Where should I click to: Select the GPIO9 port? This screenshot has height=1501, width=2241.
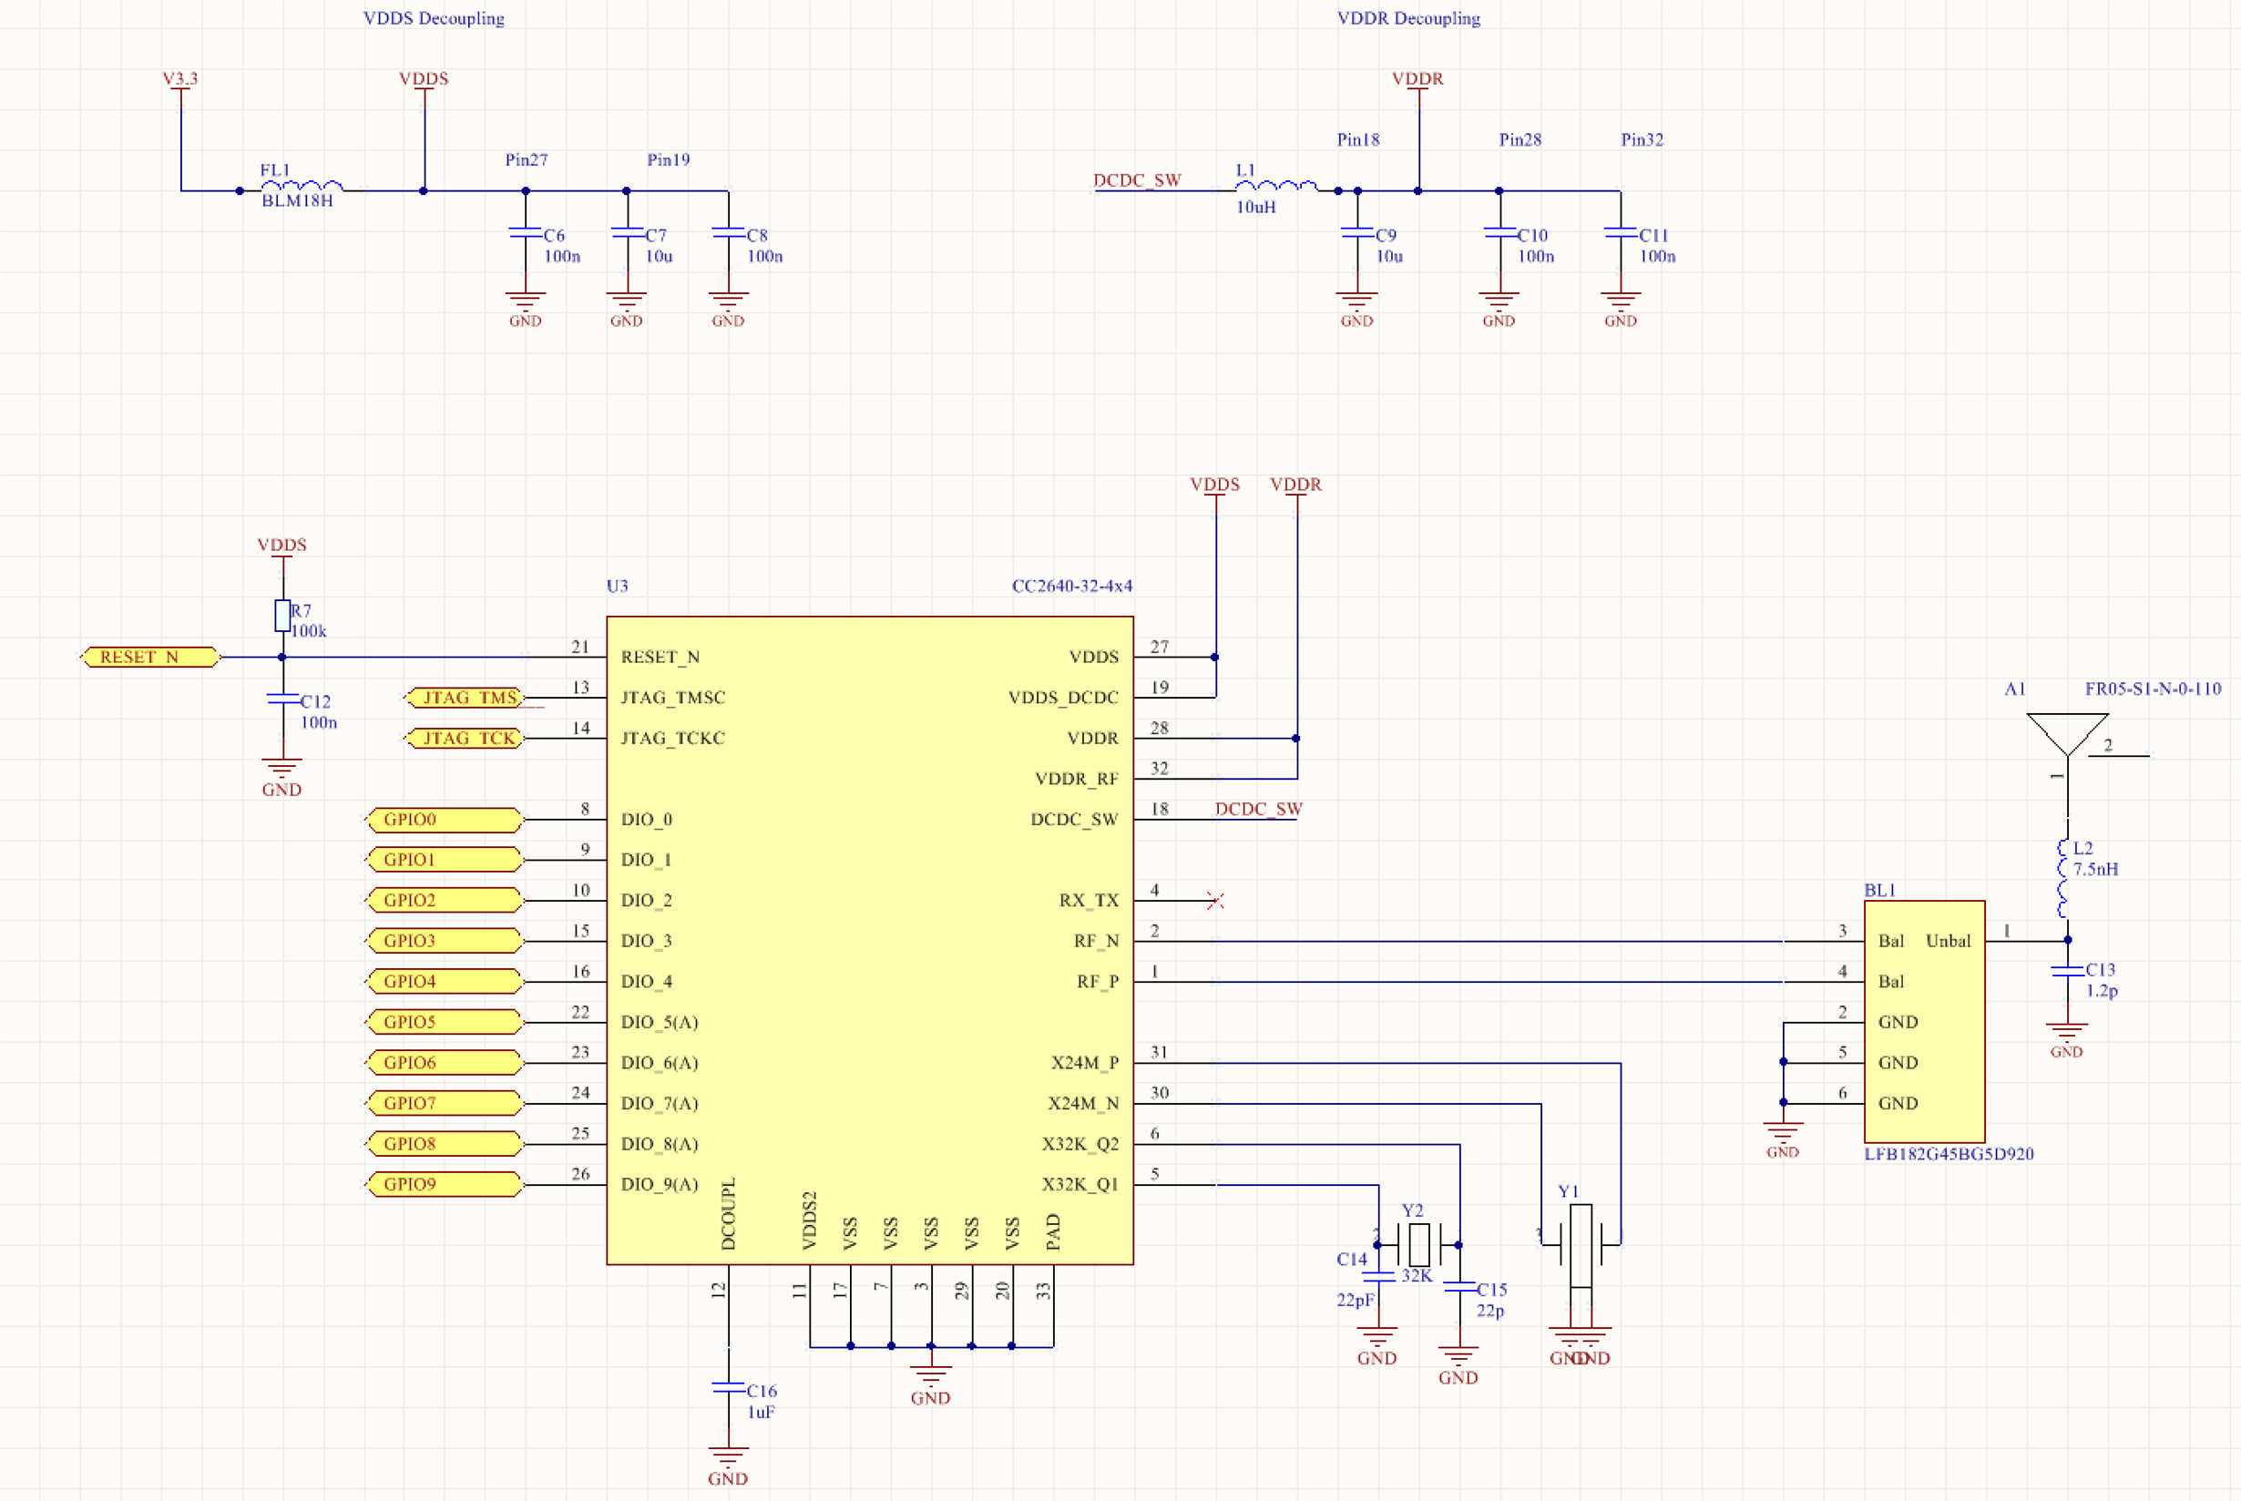pos(445,1184)
